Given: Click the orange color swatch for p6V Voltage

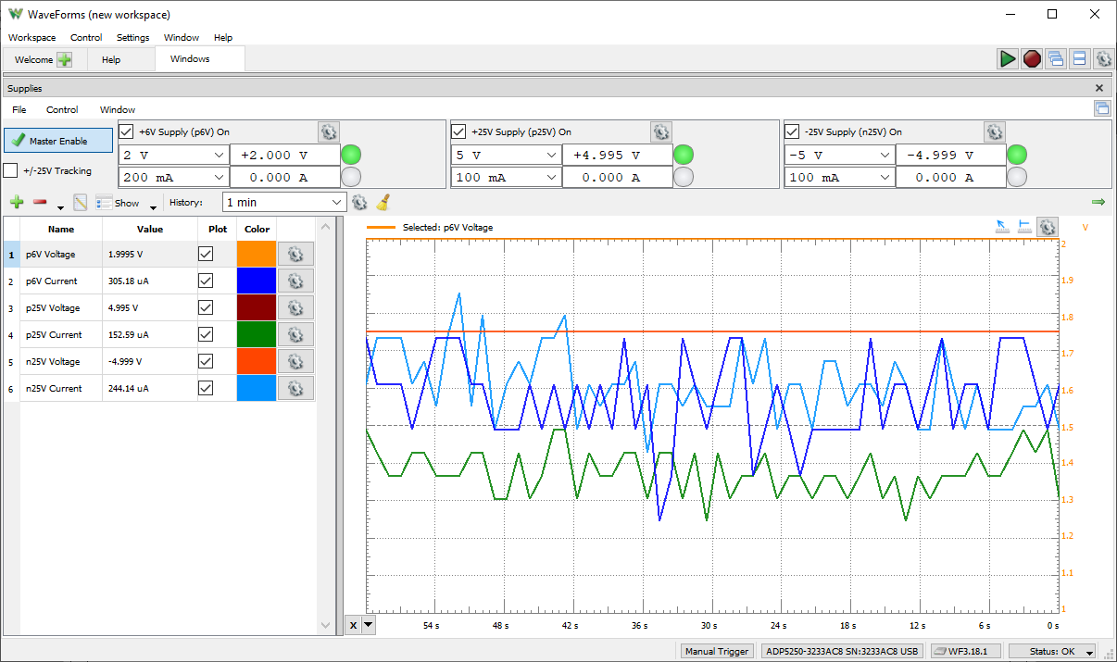Looking at the screenshot, I should click(257, 254).
